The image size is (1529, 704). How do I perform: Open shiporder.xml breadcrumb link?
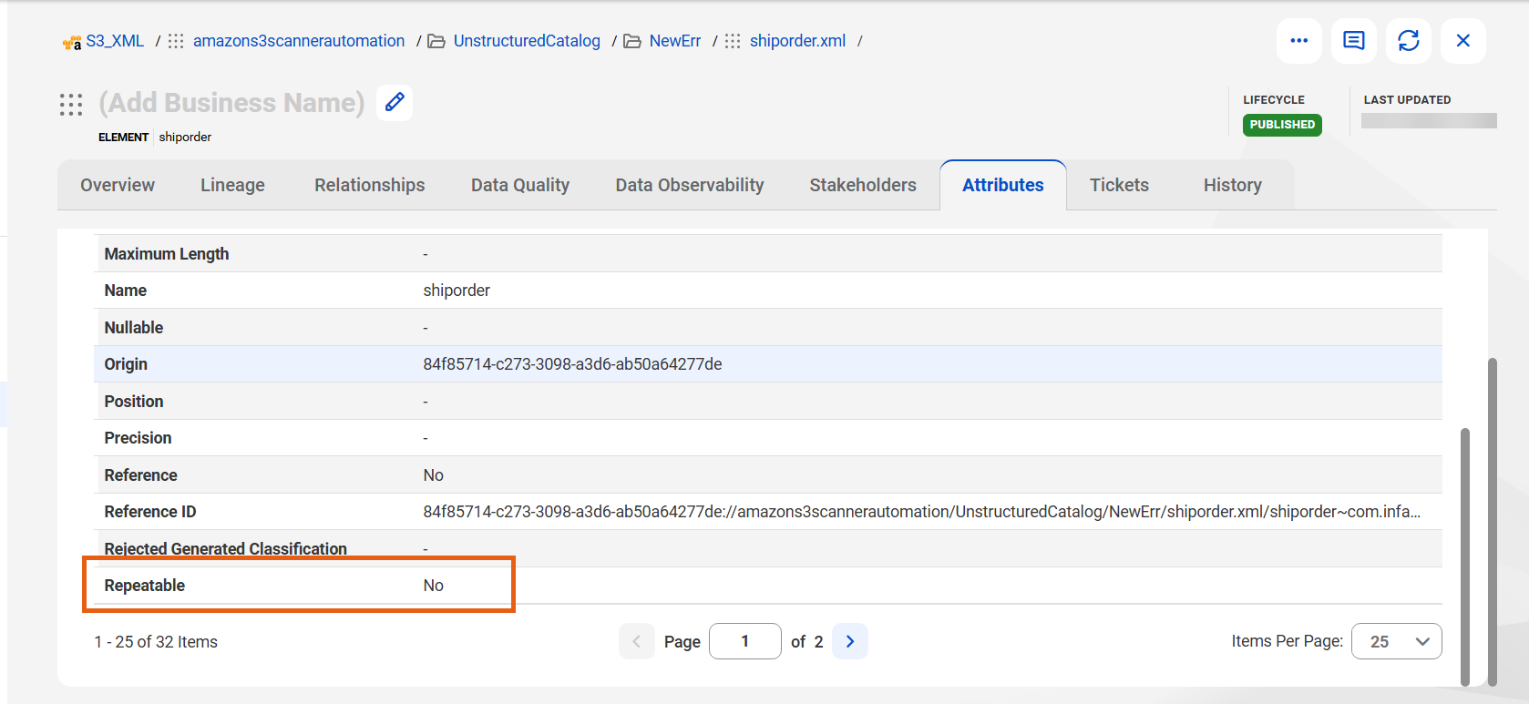797,41
